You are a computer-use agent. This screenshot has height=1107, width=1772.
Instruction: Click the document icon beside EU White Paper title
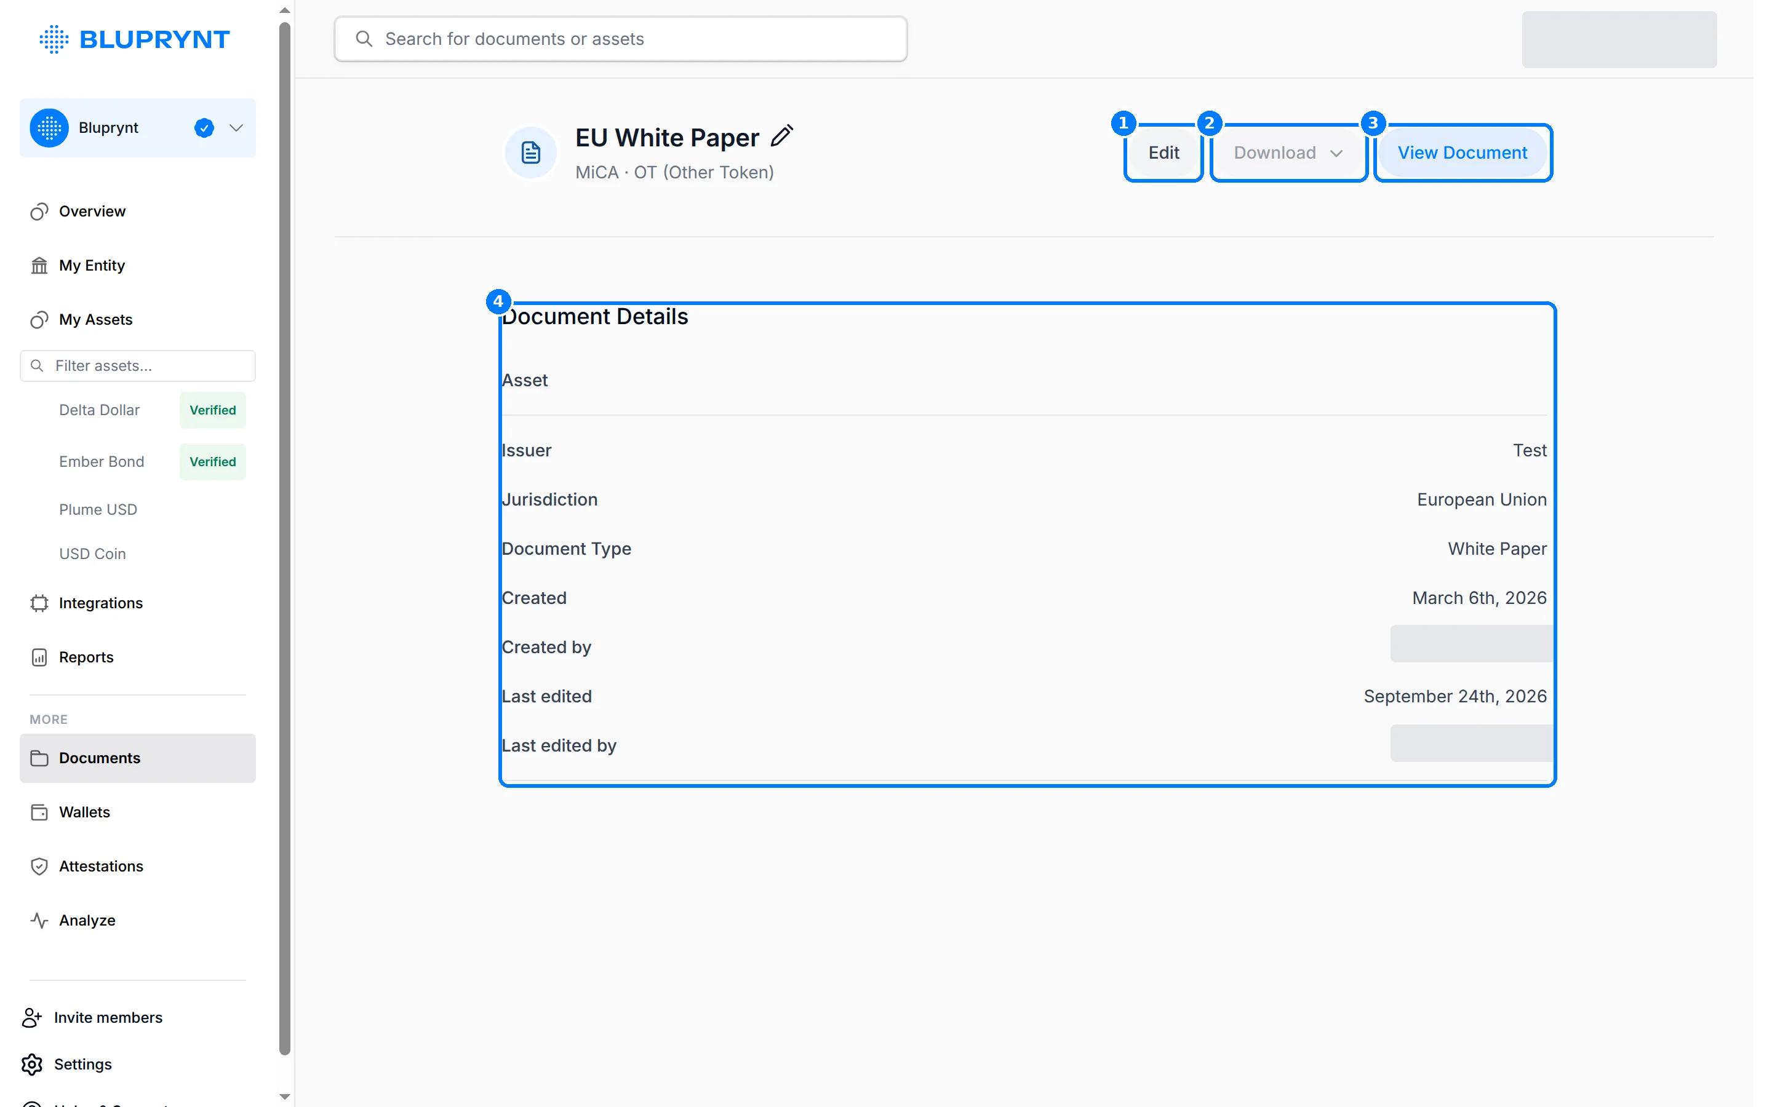click(531, 153)
